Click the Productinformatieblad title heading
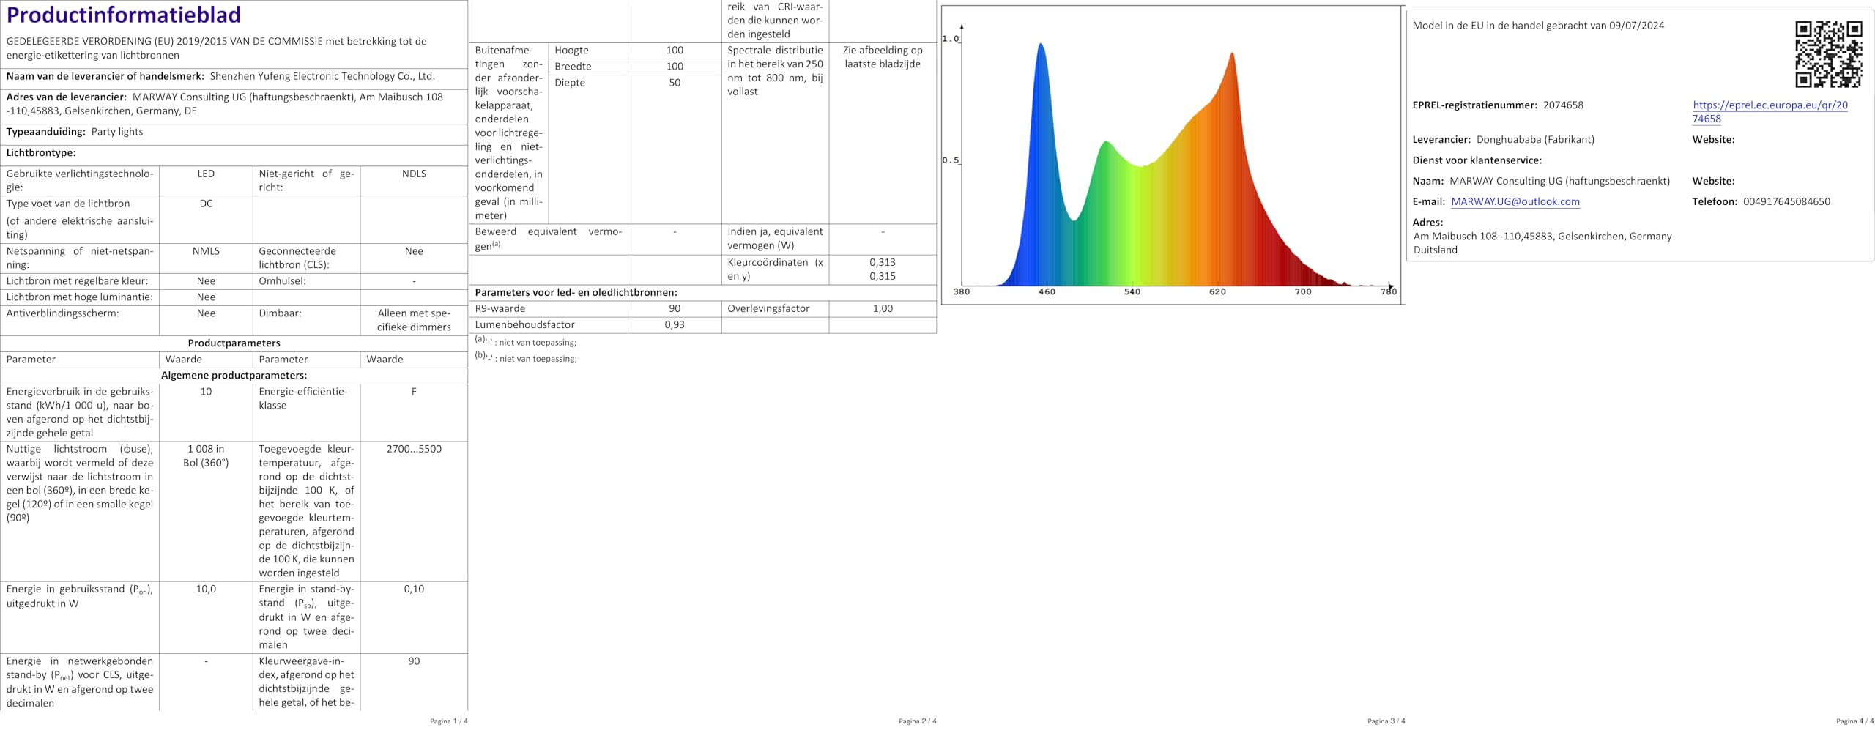1875x733 pixels. 124,15
